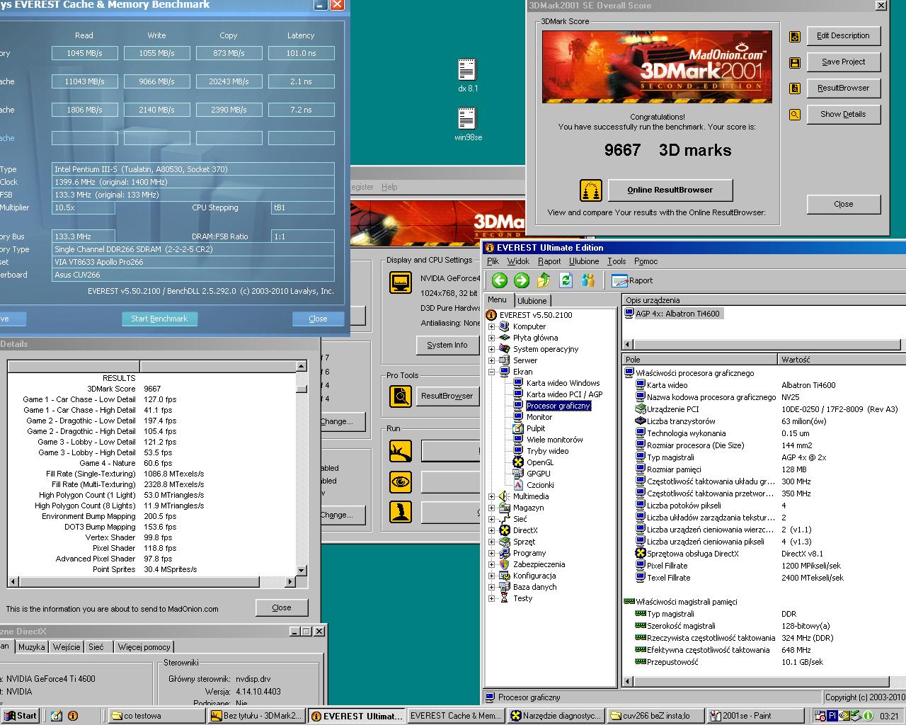906x725 pixels.
Task: Switch to the Ulubione tab in EVEREST
Action: point(532,301)
